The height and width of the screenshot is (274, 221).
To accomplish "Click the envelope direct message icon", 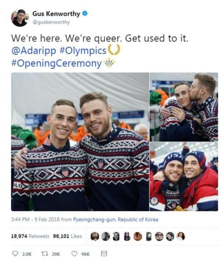I will pyautogui.click(x=104, y=253).
